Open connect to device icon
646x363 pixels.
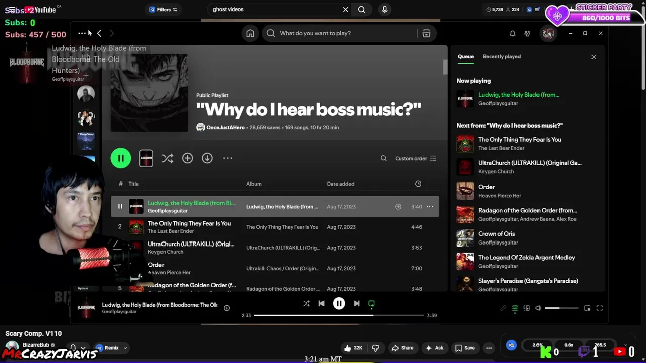526,308
